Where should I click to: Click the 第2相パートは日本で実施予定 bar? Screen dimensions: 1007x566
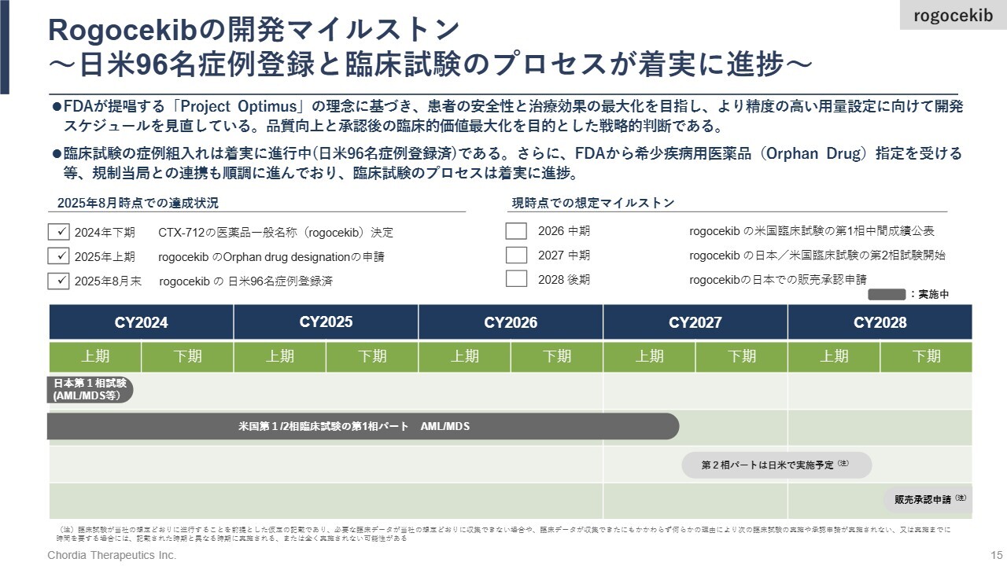776,465
